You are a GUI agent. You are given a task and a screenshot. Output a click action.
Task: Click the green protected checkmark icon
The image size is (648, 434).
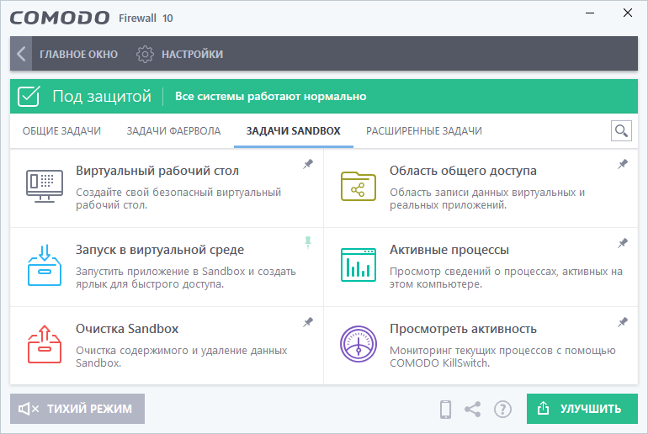(x=29, y=96)
